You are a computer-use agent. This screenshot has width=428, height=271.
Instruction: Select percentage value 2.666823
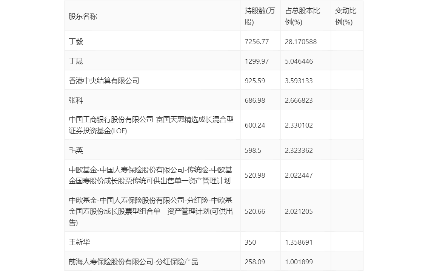pyautogui.click(x=299, y=100)
